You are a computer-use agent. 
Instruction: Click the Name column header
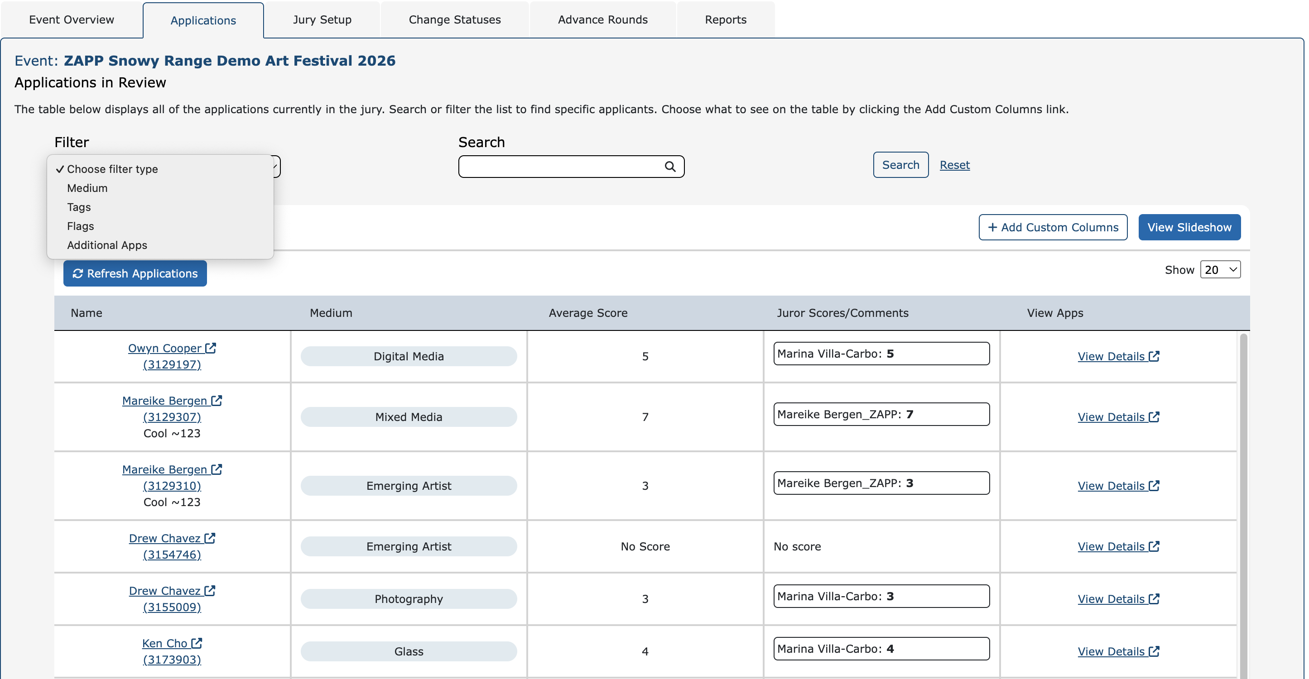[87, 313]
